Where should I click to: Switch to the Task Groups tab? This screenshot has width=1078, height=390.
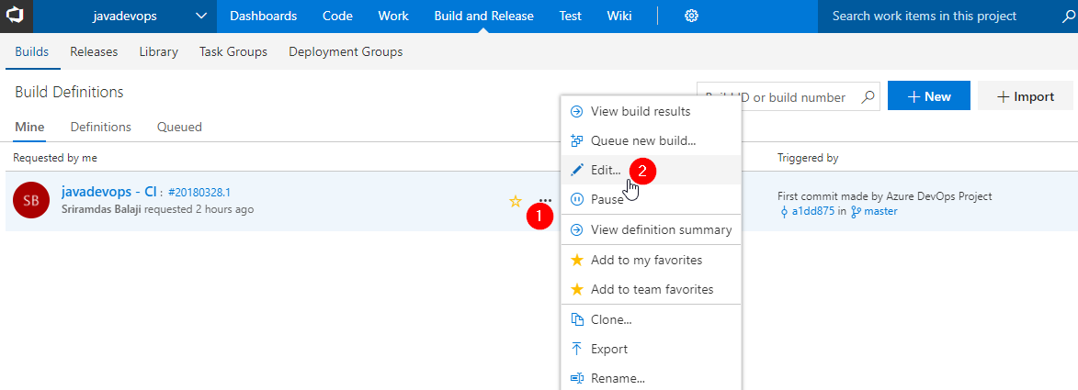[233, 51]
